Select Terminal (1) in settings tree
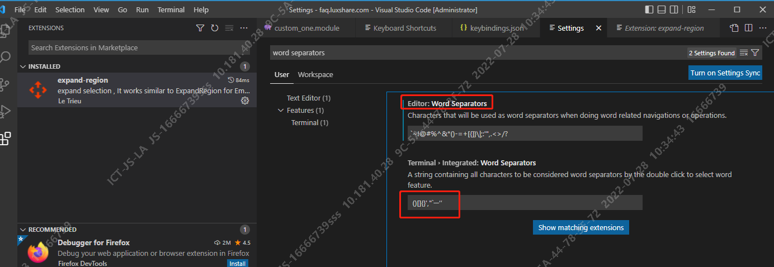Viewport: 774px width, 267px height. click(309, 122)
